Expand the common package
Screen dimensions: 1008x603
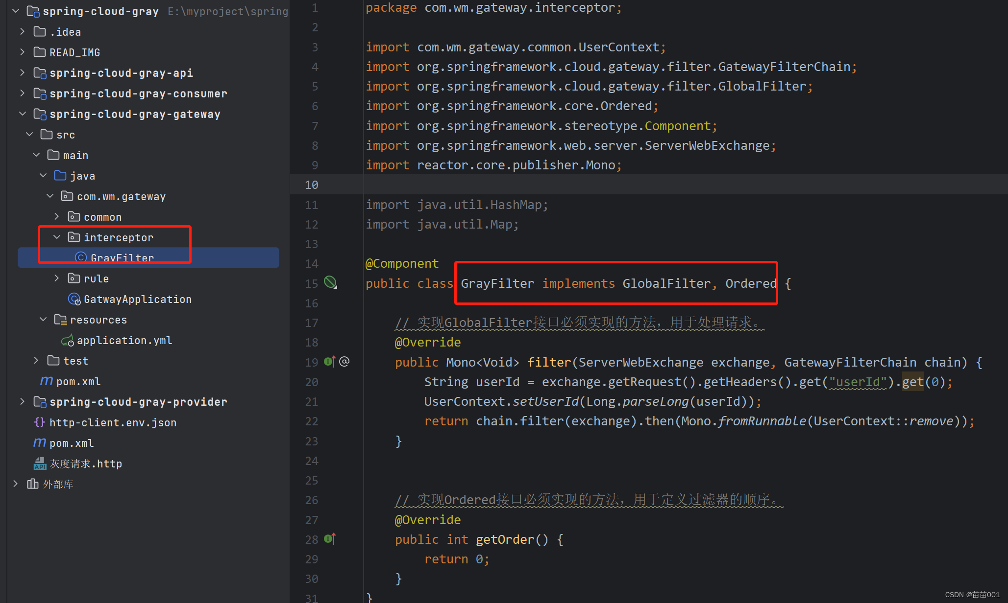coord(57,216)
